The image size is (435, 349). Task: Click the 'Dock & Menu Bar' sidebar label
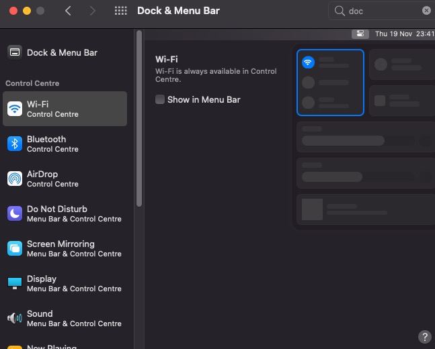click(62, 52)
